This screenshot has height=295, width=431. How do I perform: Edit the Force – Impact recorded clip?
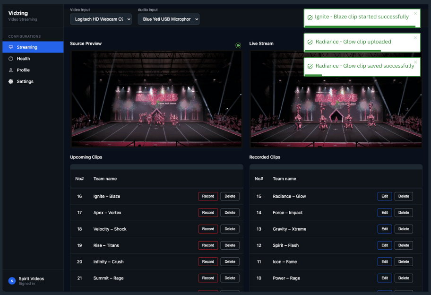click(385, 213)
